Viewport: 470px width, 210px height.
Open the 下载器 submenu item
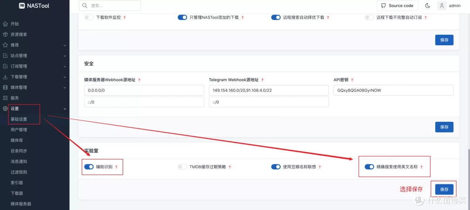[x=17, y=193]
